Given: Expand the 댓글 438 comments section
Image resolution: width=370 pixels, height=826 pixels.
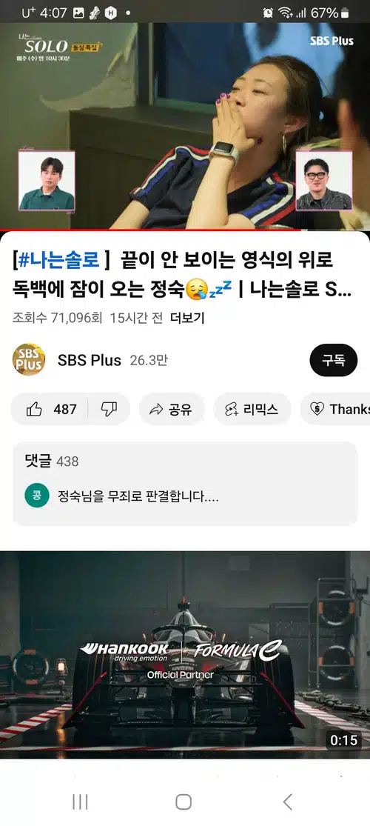Looking at the screenshot, I should (x=185, y=484).
